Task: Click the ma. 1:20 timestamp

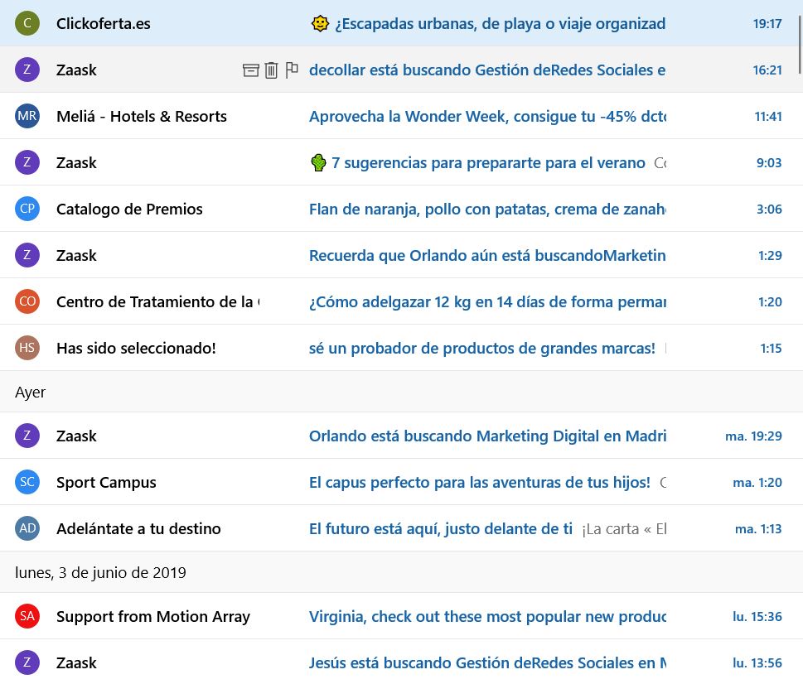Action: click(x=757, y=483)
